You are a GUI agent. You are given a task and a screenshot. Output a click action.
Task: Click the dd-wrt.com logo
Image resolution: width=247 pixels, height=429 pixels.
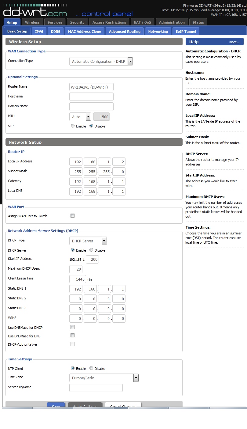tap(35, 11)
